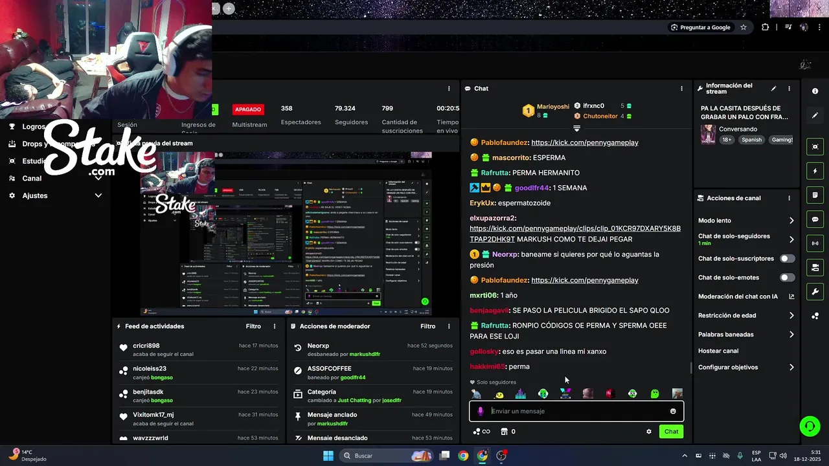Viewport: 829px width, 466px height.
Task: Open Moderación del chat con IA link
Action: [746, 296]
